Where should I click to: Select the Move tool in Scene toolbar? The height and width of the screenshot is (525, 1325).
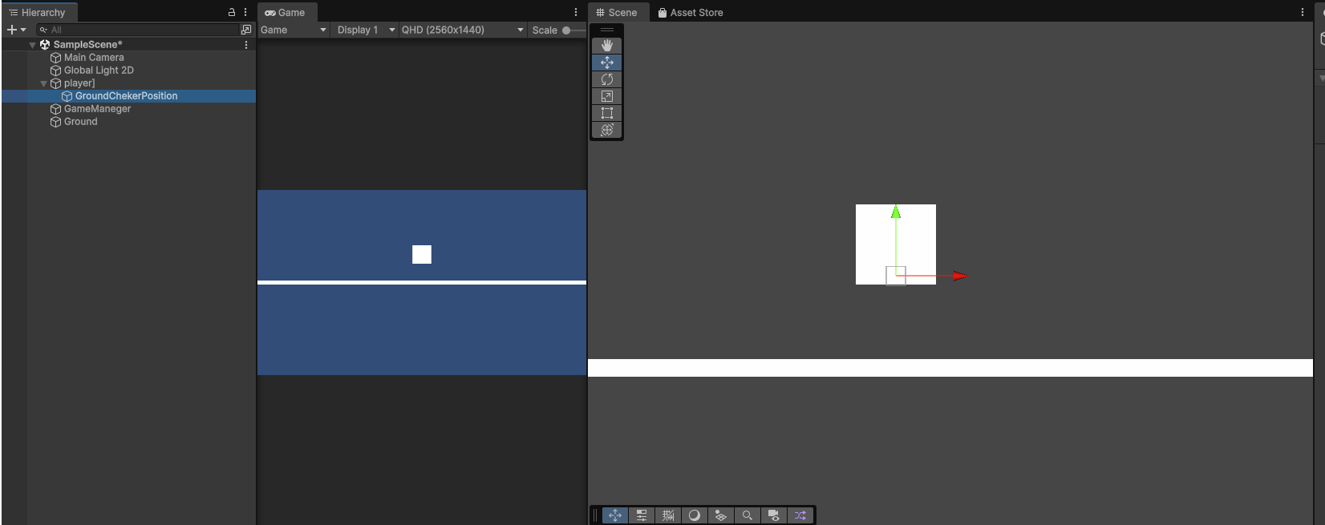[x=607, y=63]
